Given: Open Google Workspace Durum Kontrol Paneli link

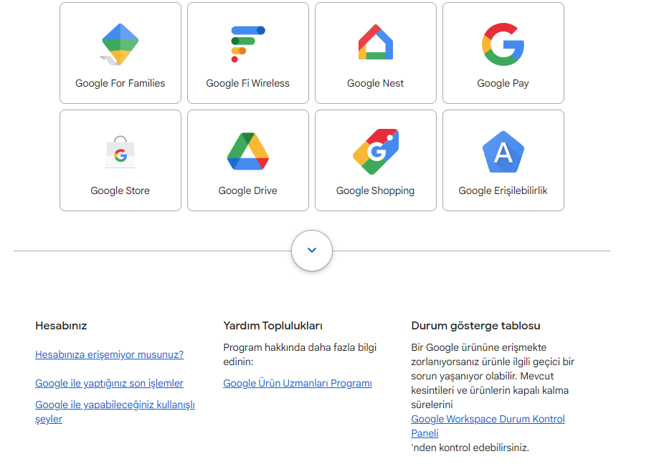Looking at the screenshot, I should (x=488, y=426).
